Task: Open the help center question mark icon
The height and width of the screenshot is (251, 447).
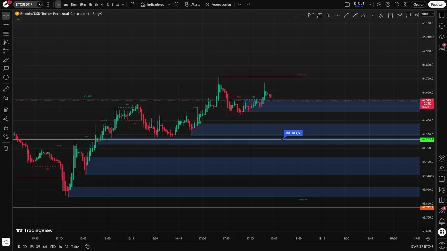Action: 442,246
